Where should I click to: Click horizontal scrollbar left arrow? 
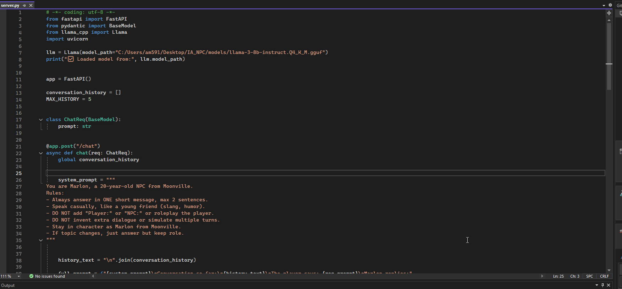tap(93, 276)
